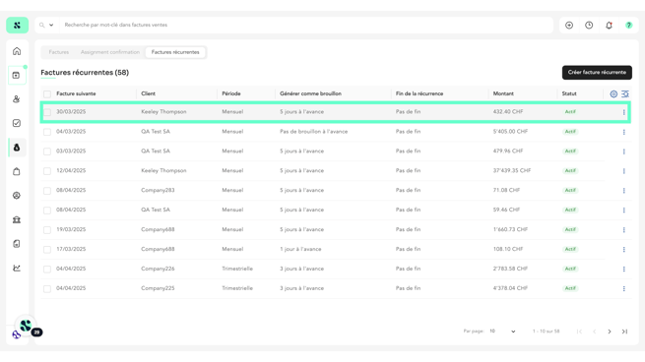This screenshot has width=645, height=362.
Task: Click the Trimestrielle cell in the Company226 row
Action: pos(237,269)
